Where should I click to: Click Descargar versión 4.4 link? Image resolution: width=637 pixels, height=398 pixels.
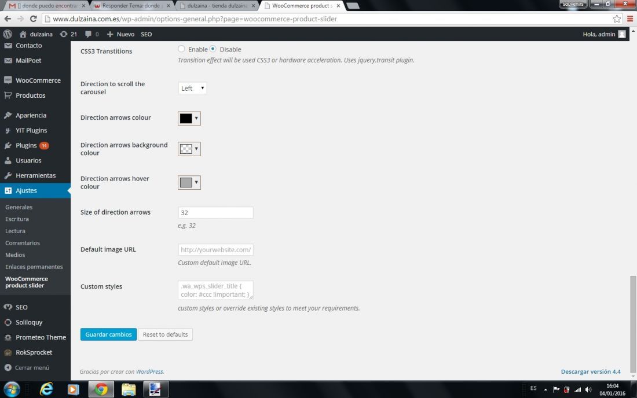click(591, 371)
